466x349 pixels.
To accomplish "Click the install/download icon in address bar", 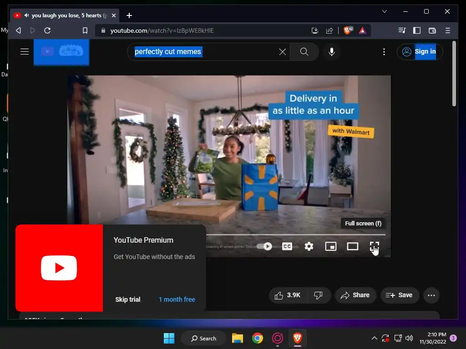I will [x=315, y=30].
